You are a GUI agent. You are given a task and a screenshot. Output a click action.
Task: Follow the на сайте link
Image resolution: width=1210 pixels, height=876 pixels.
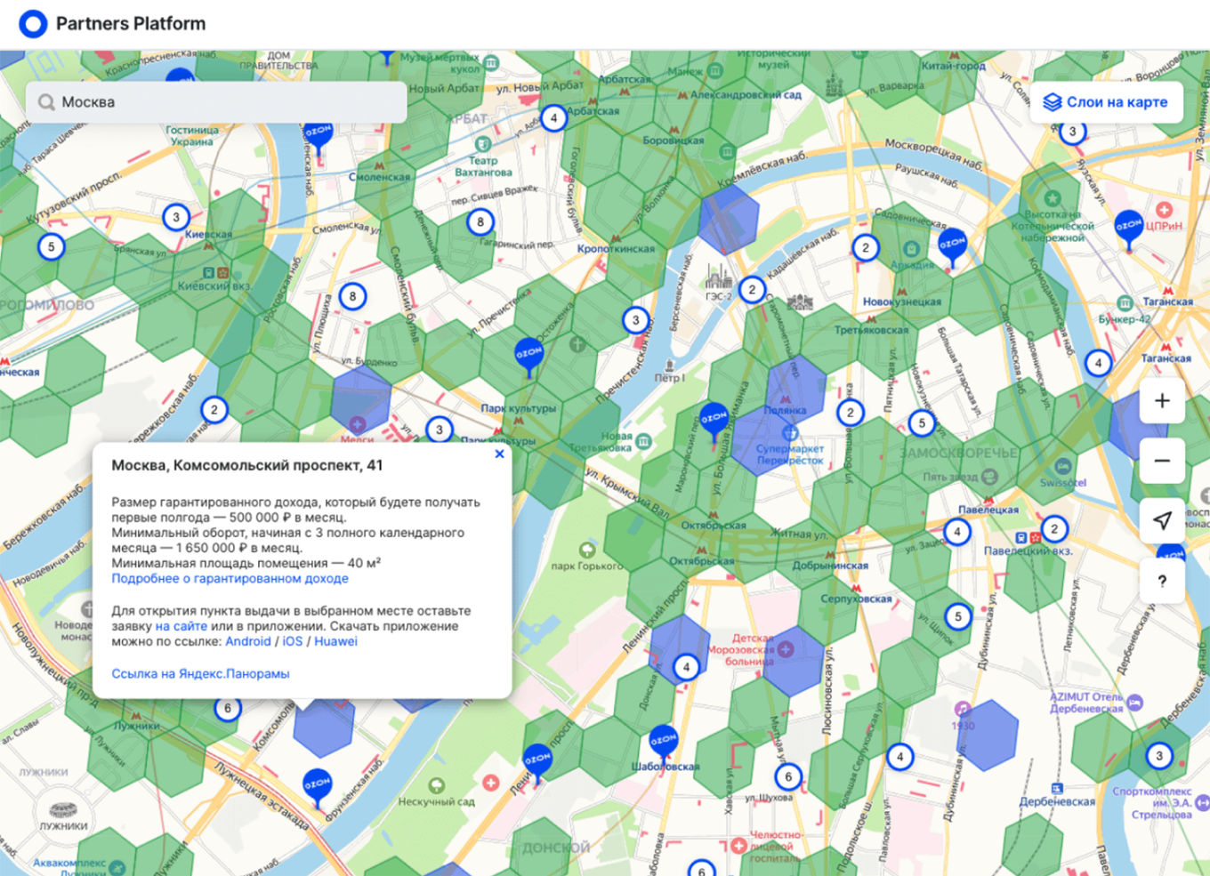pyautogui.click(x=181, y=626)
